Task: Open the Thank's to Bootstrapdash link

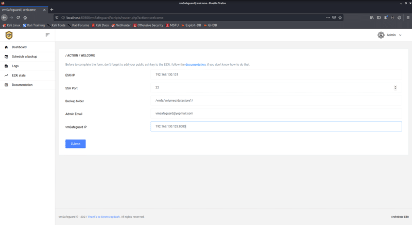Action: tap(104, 217)
